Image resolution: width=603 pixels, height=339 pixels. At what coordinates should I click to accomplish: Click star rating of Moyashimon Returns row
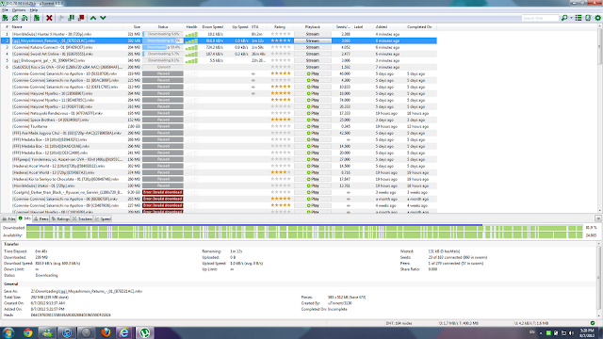(x=281, y=40)
